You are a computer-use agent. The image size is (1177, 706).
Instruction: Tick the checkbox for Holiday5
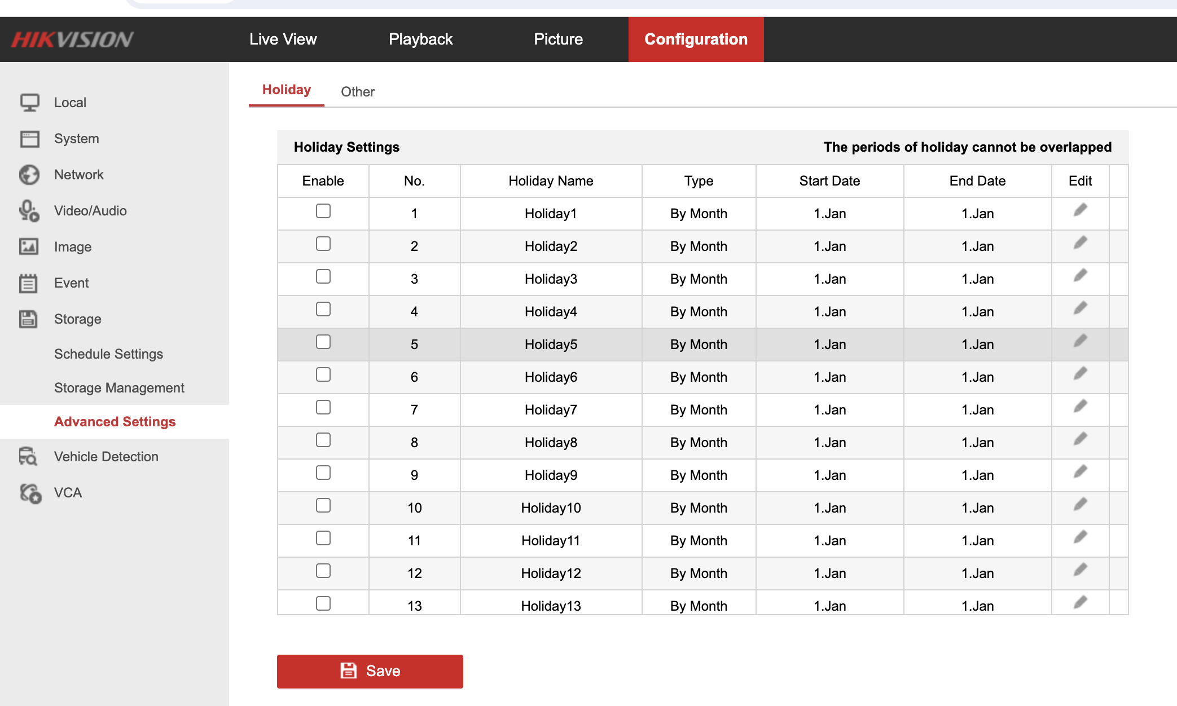click(x=323, y=342)
